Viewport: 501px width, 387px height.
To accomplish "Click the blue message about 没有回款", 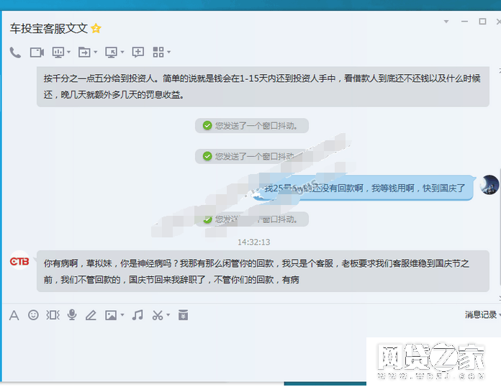I will [x=363, y=188].
